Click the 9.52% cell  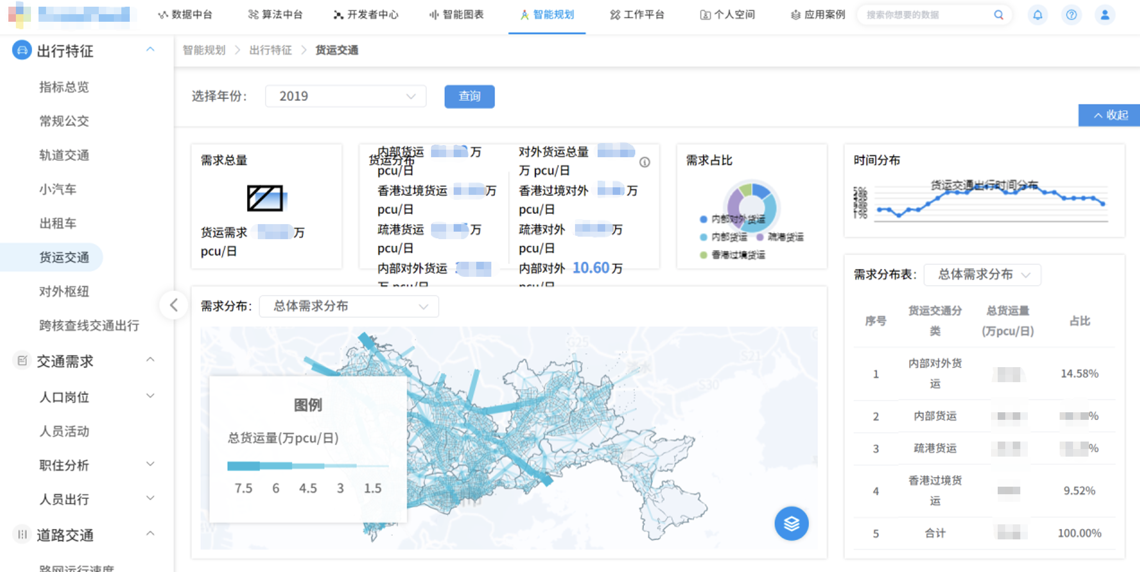tap(1080, 490)
